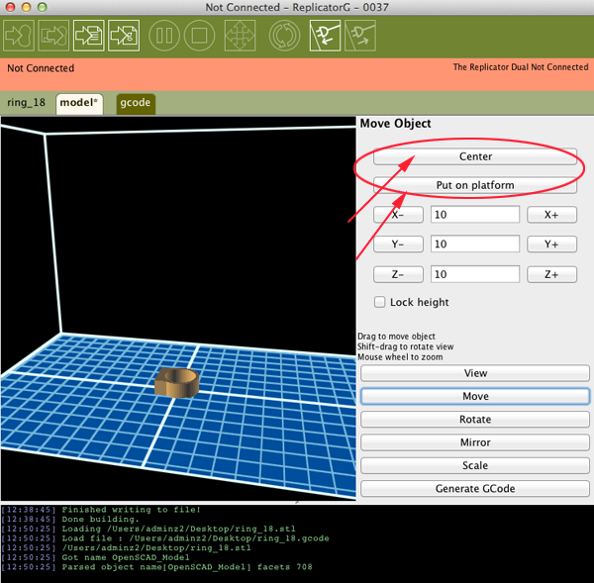Image resolution: width=594 pixels, height=583 pixels.
Task: Click the Build icon in toolbar
Action: 19,36
